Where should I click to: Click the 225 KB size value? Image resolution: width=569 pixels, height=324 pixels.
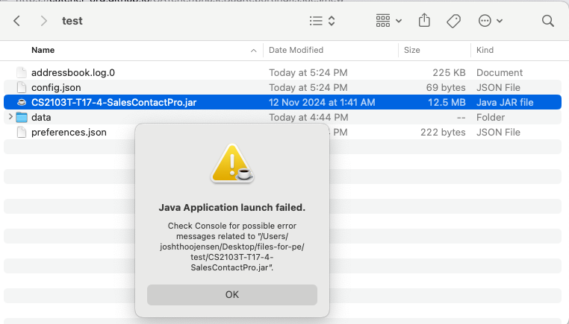point(449,72)
